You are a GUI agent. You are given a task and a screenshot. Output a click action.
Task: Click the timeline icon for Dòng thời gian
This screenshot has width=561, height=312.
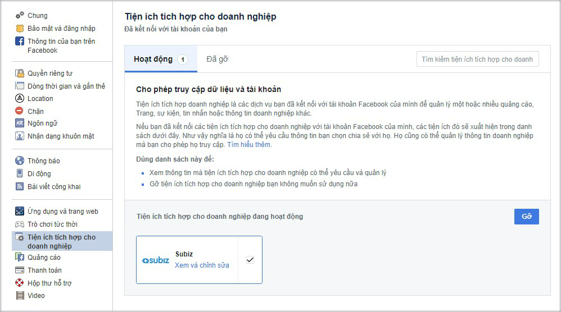tap(20, 86)
